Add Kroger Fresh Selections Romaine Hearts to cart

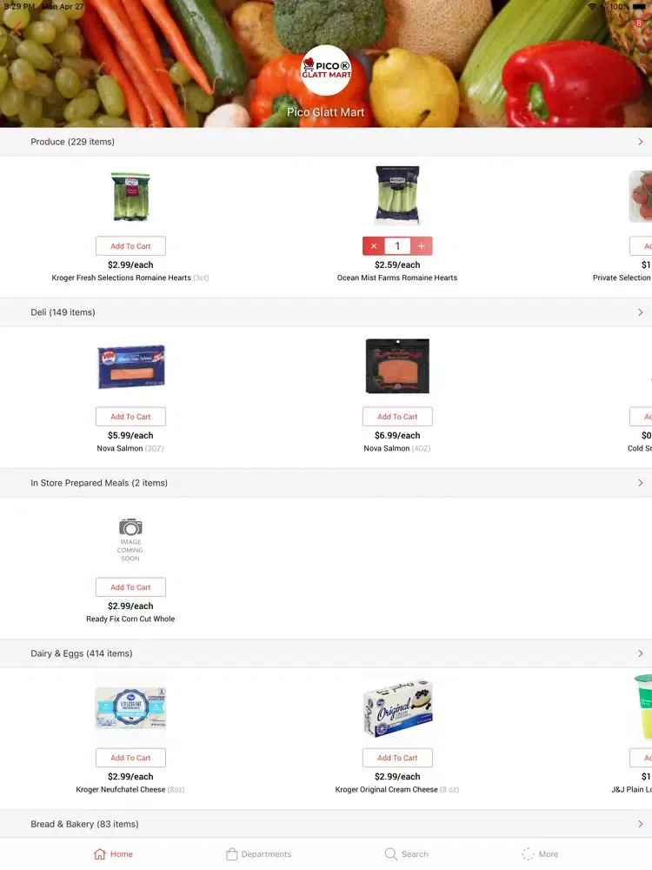[130, 246]
